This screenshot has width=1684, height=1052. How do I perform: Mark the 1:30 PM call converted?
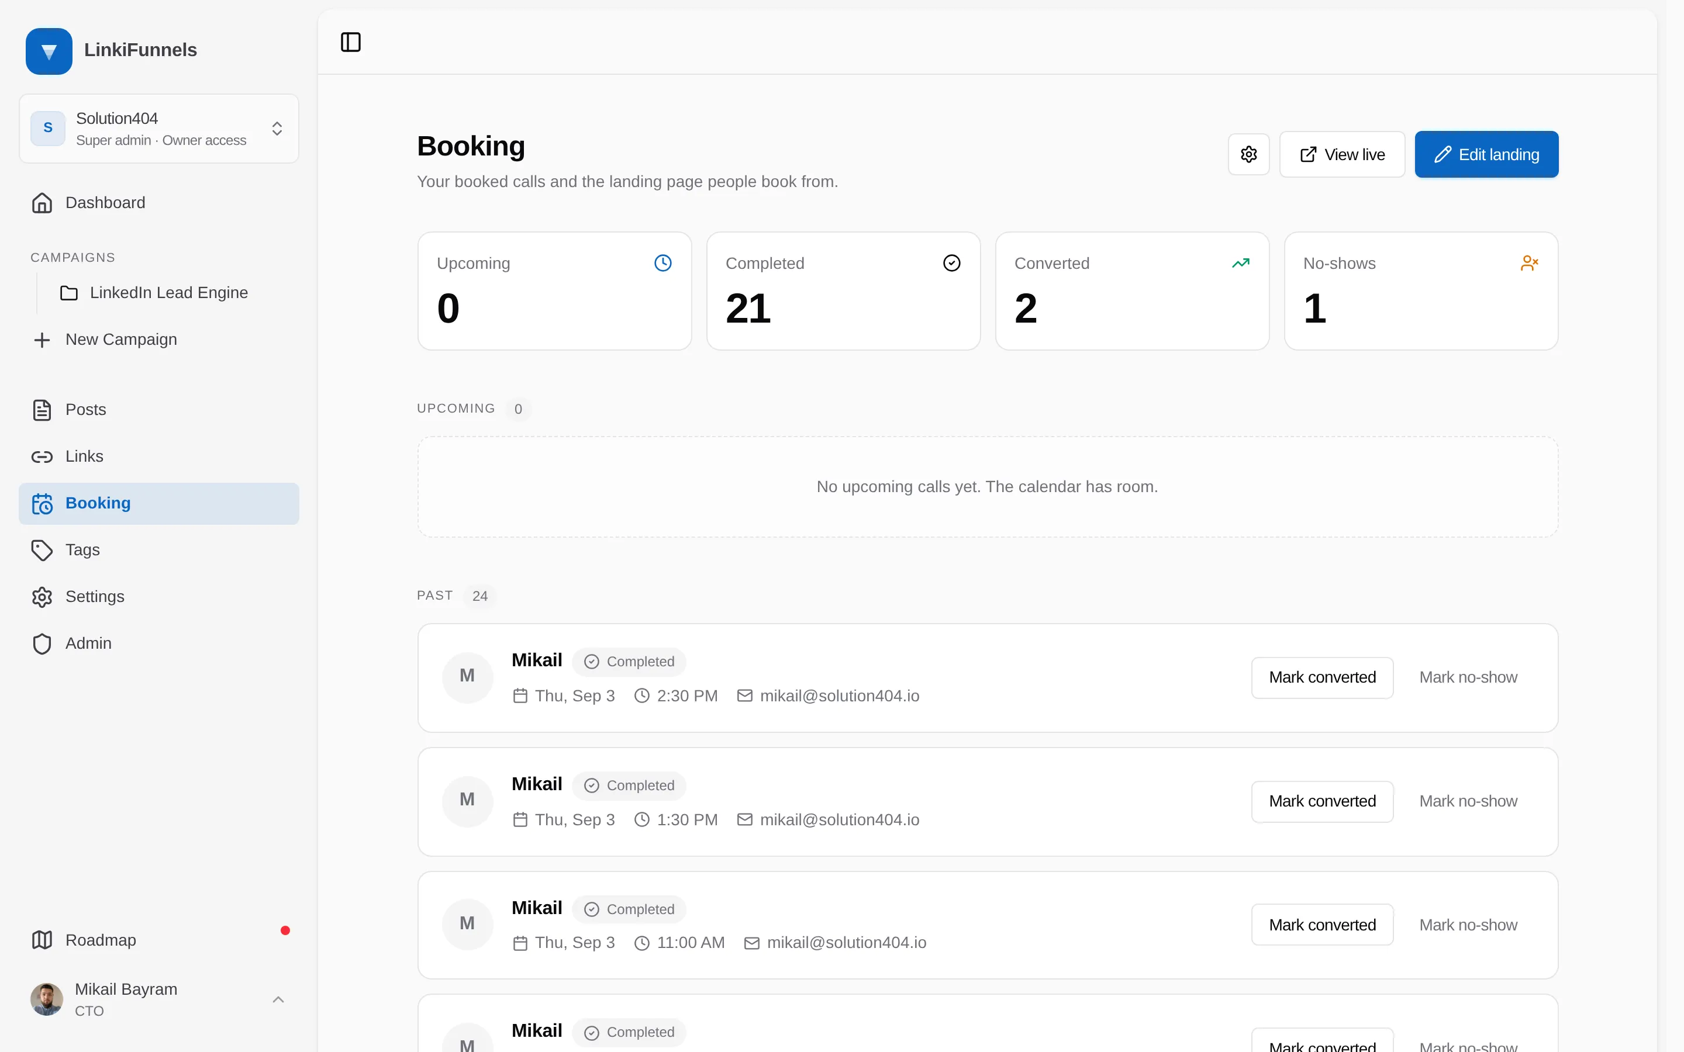click(x=1322, y=801)
